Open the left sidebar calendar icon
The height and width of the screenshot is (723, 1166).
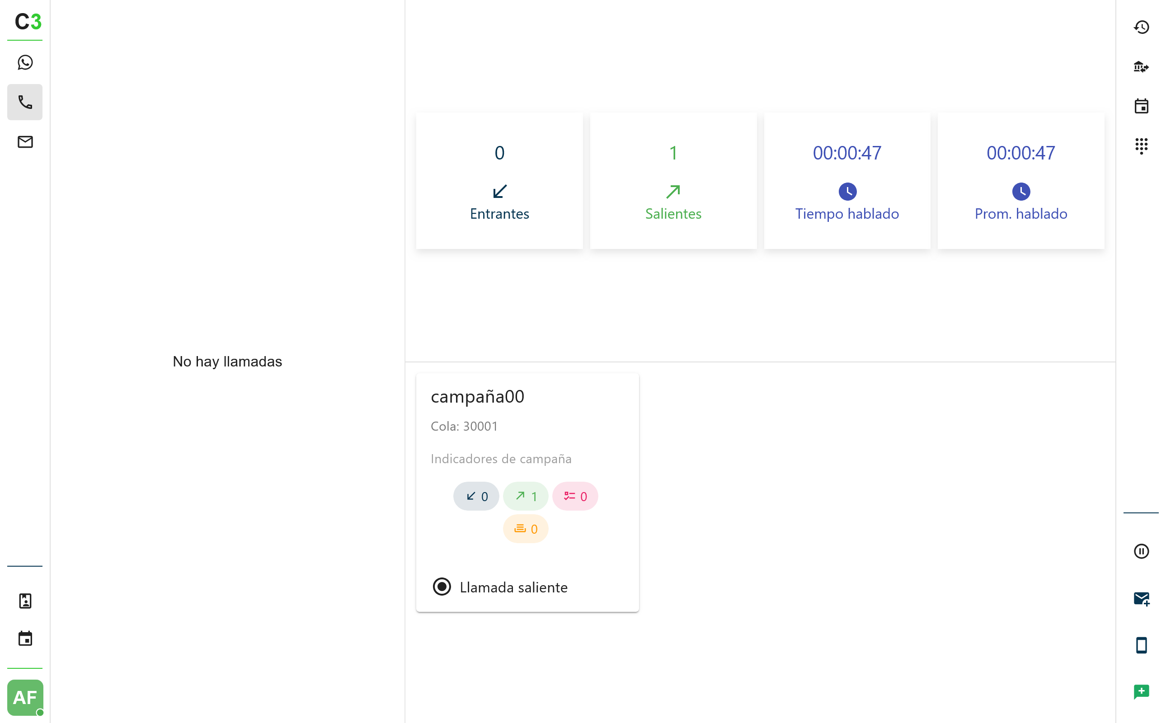[25, 639]
